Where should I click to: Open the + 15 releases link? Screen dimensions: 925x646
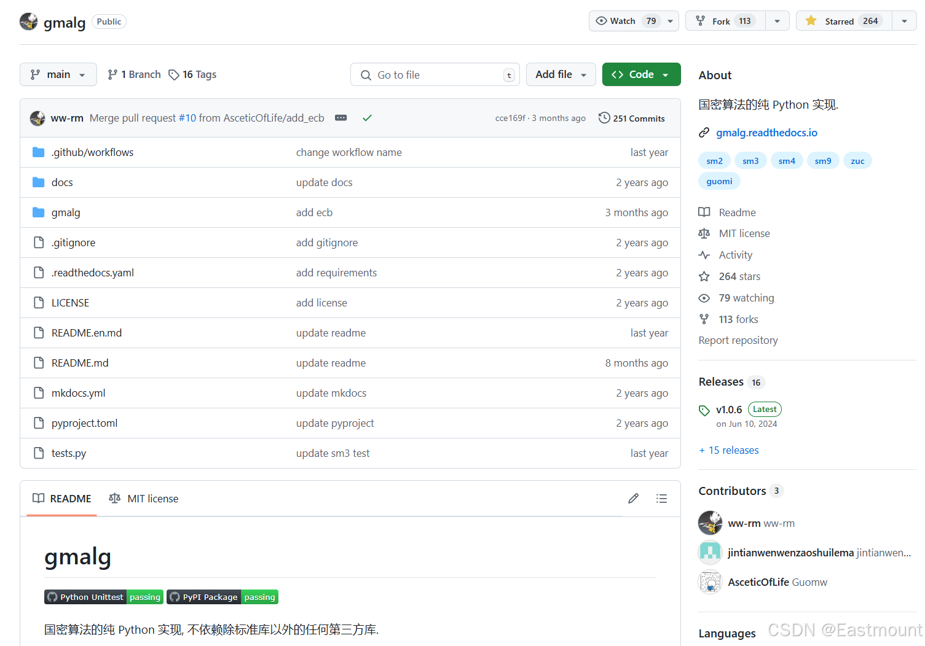728,450
